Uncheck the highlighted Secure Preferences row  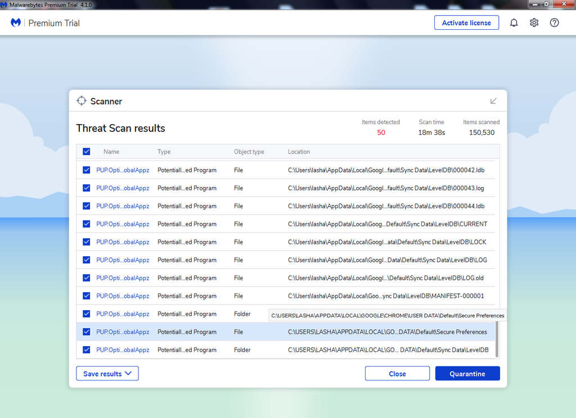pyautogui.click(x=86, y=331)
